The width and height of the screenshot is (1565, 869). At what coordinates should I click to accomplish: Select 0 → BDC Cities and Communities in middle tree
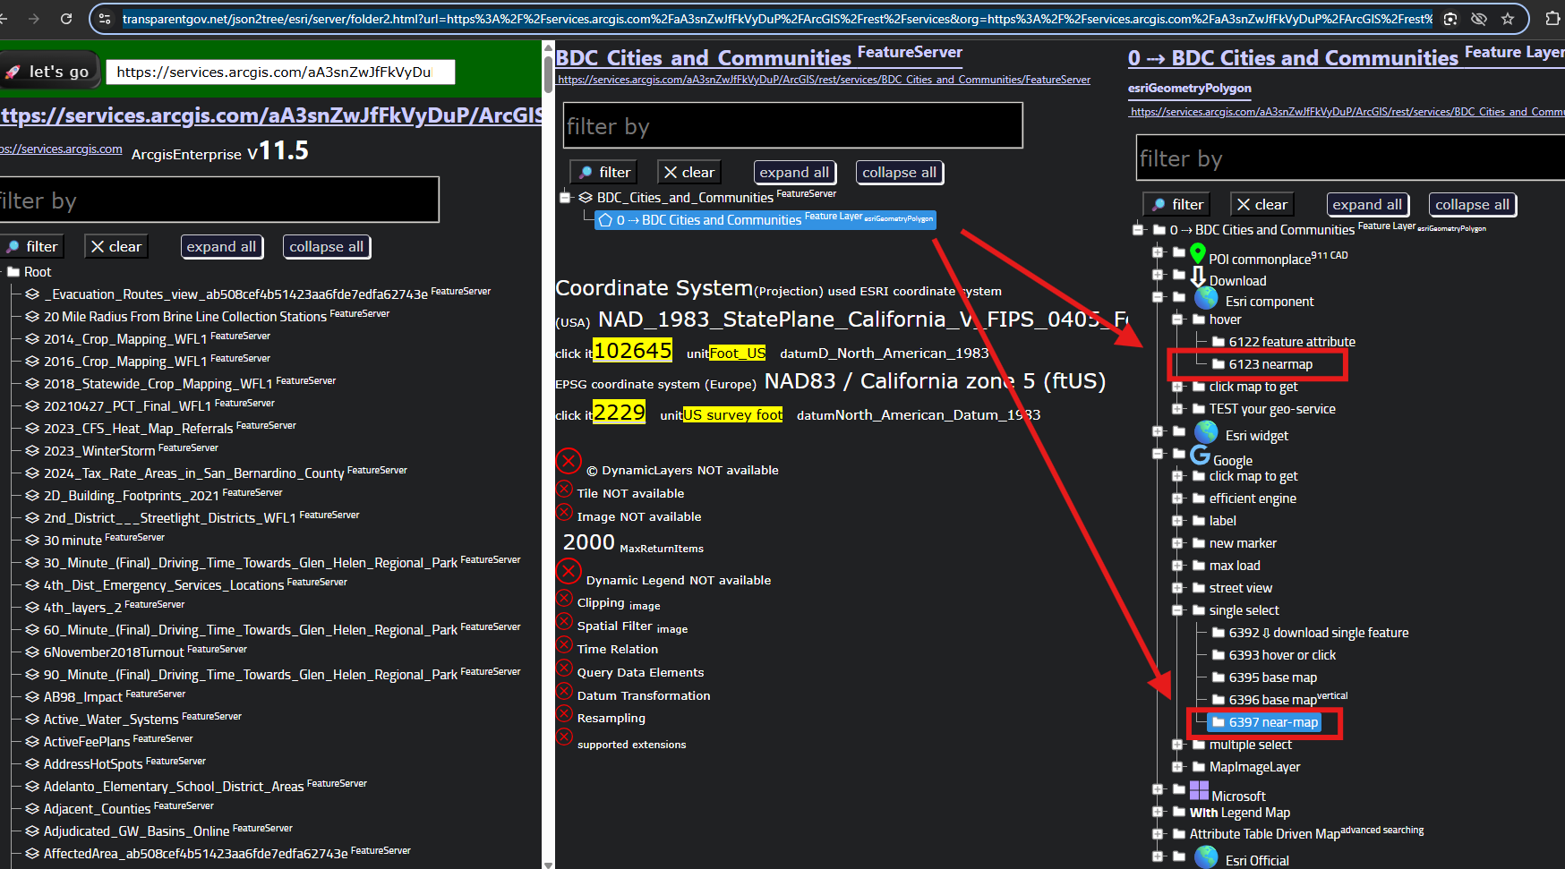765,219
